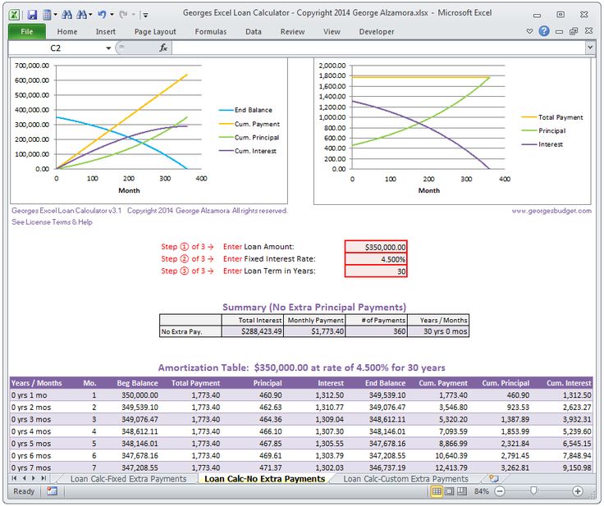Select the Loan Term in Years cell 30
This screenshot has width=604, height=506.
[376, 271]
